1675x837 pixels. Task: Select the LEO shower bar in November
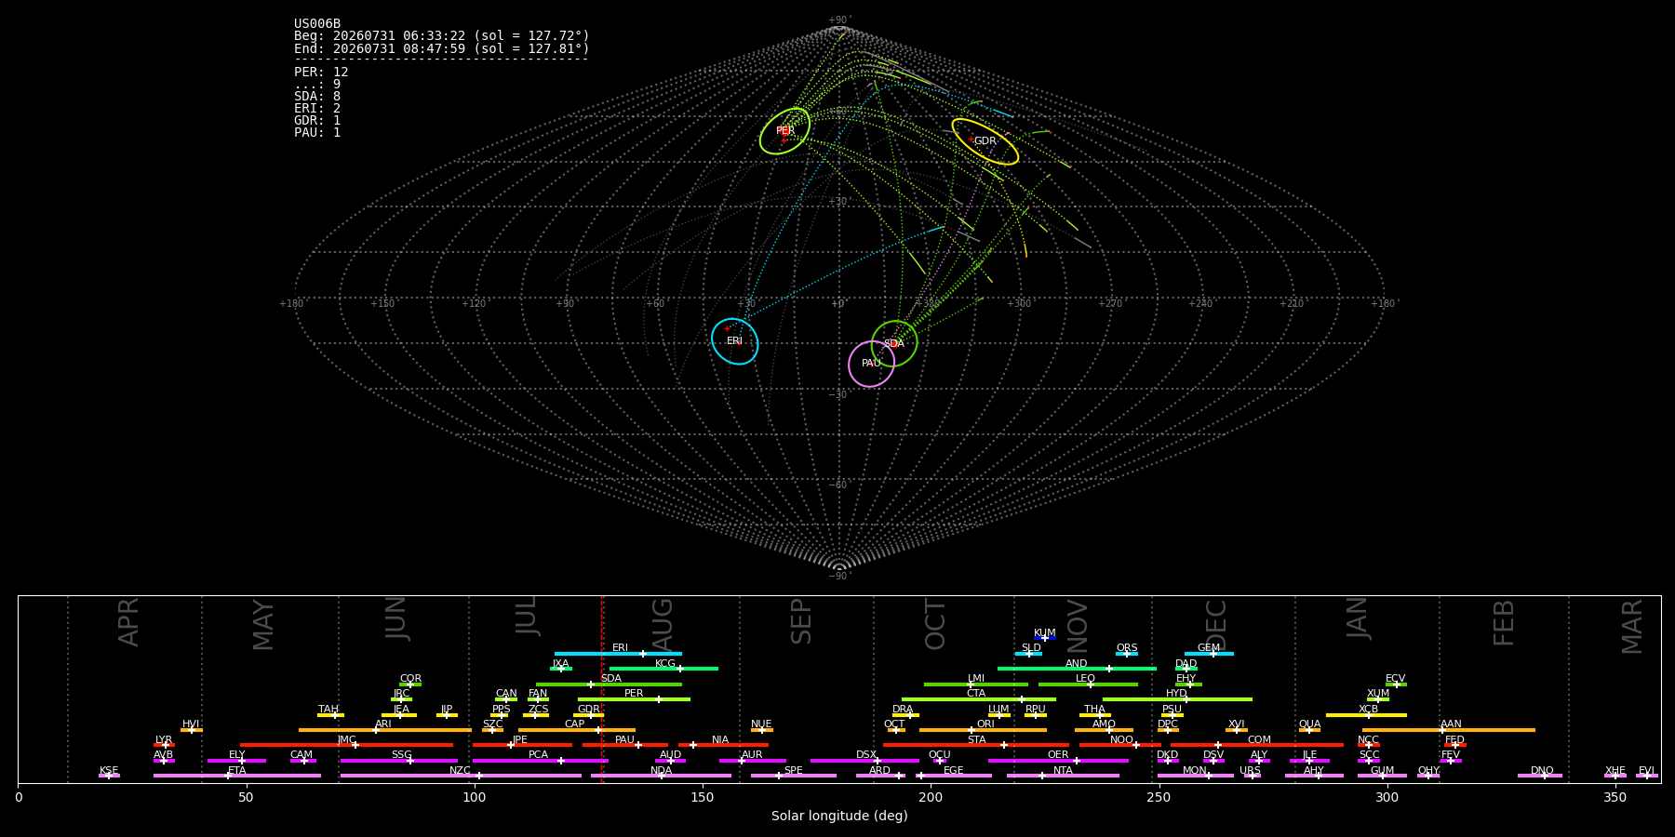point(1088,684)
